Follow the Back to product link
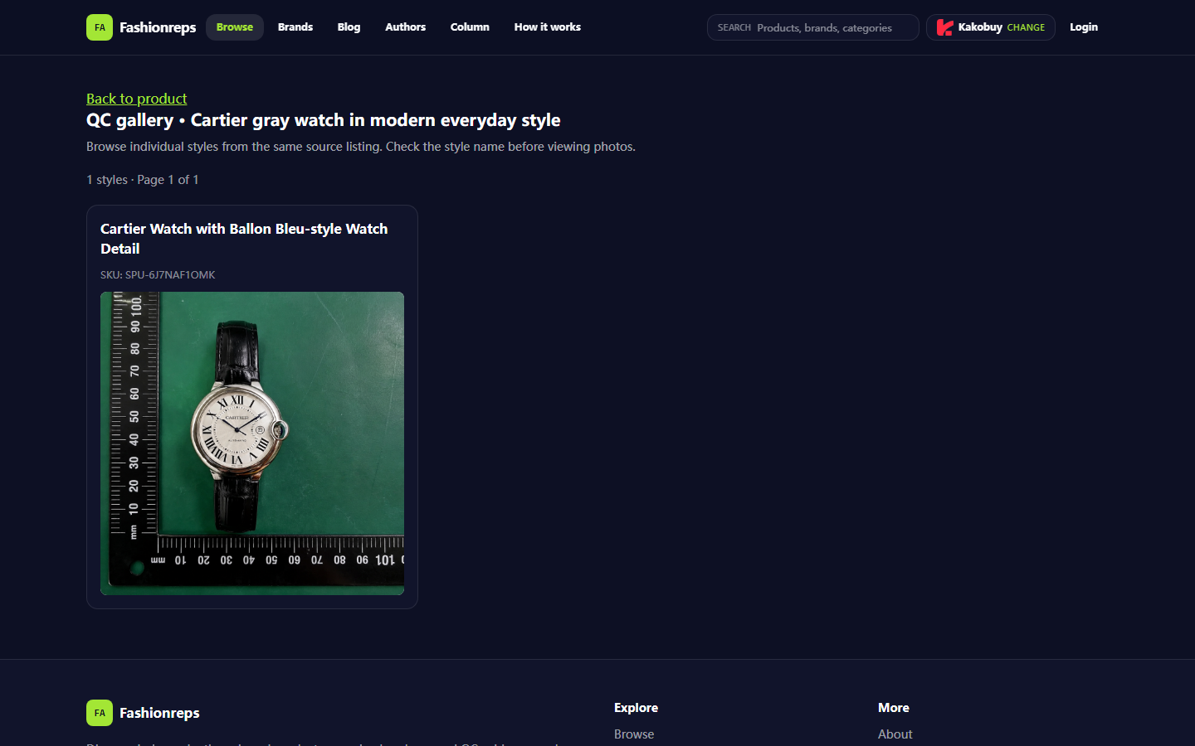The height and width of the screenshot is (746, 1195). click(137, 99)
